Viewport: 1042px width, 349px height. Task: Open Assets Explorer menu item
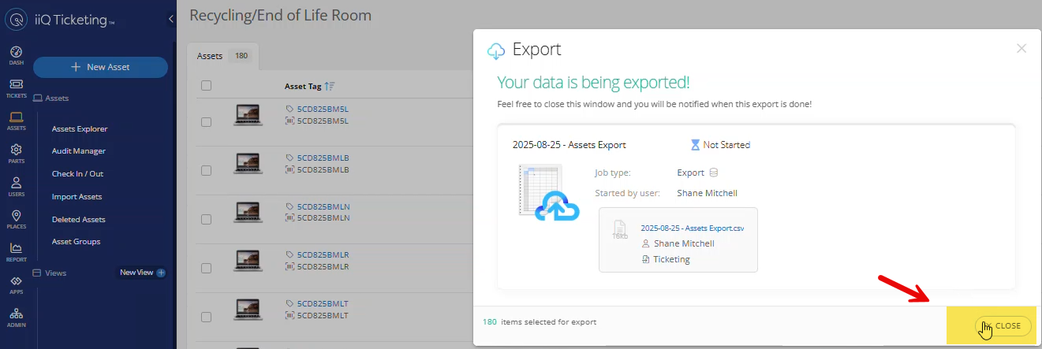[80, 128]
